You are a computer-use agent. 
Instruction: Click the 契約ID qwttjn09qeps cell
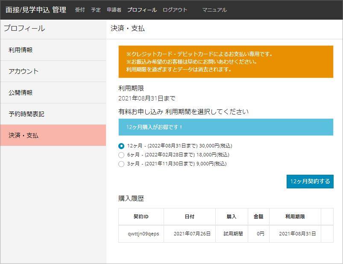coord(141,234)
